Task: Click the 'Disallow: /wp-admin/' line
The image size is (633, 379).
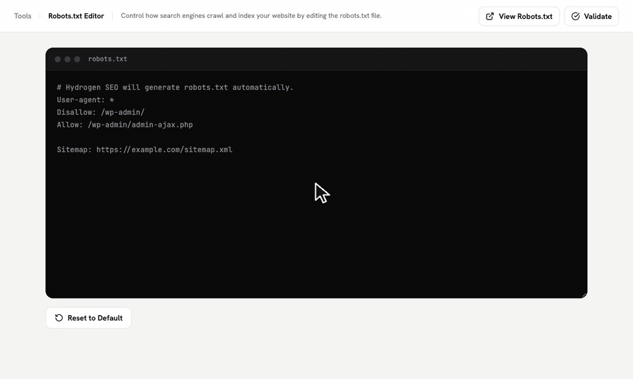Action: click(x=100, y=113)
